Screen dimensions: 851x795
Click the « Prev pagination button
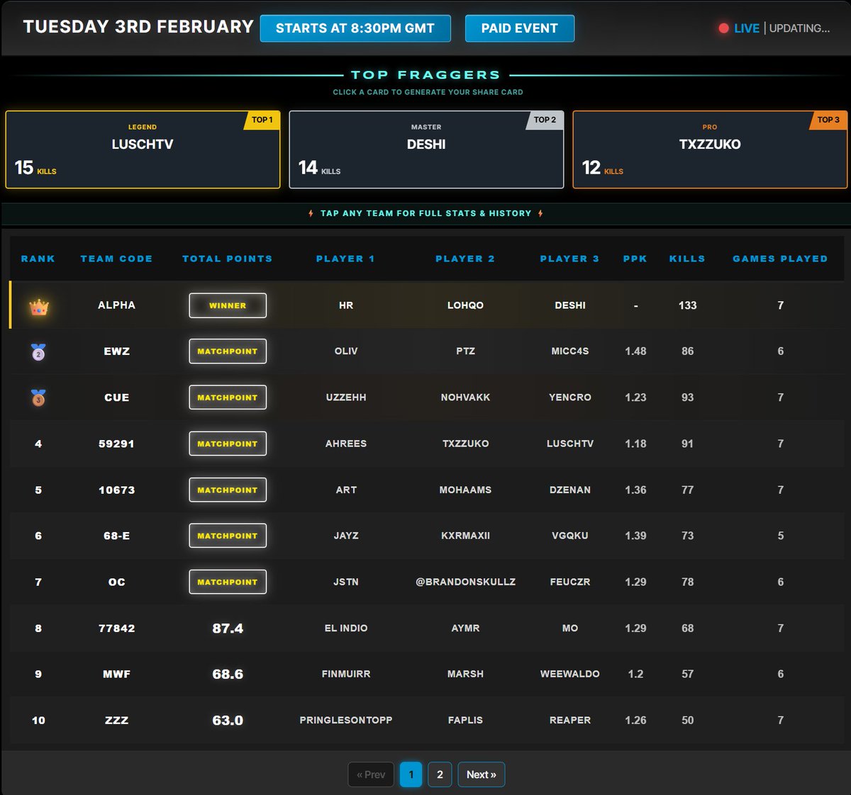371,774
